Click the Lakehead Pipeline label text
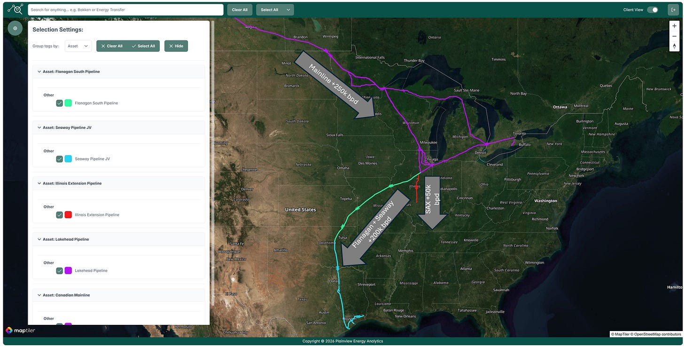Image resolution: width=684 pixels, height=347 pixels. 91,271
